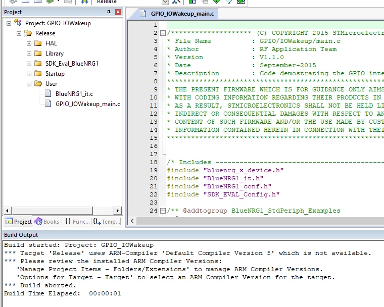Select the Startup group label
Viewport: 384px width, 307px height.
point(55,74)
